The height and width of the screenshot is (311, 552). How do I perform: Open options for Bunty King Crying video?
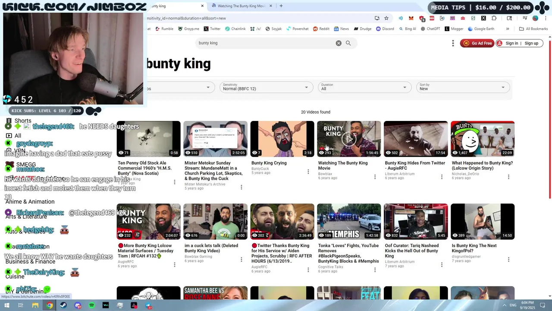tap(308, 171)
